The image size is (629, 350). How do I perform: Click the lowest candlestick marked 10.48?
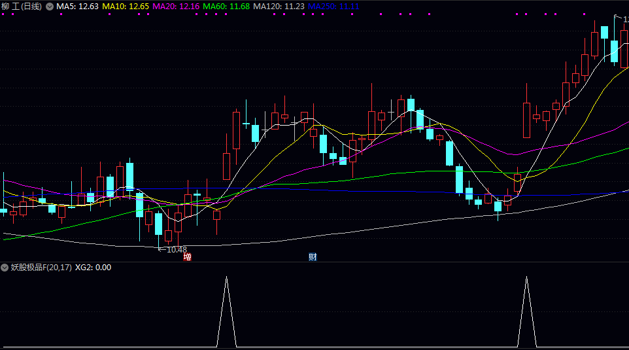point(158,224)
